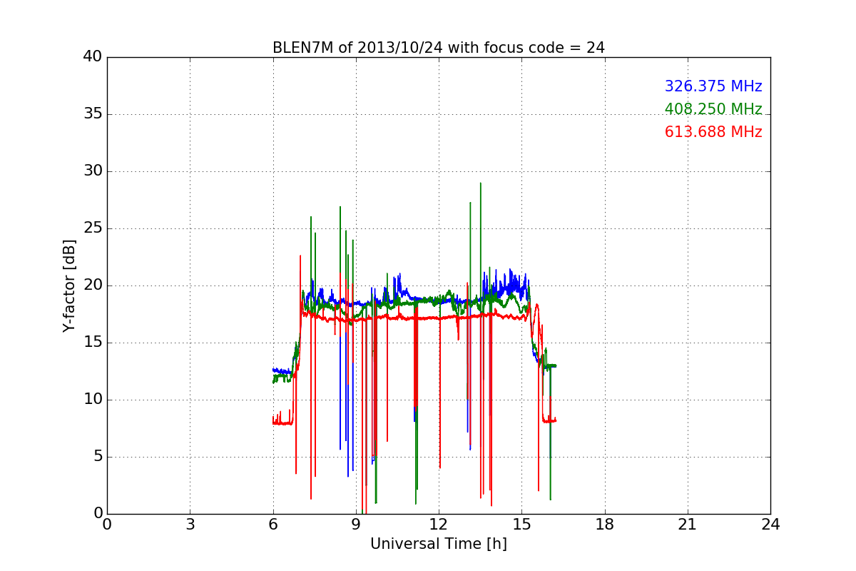Click the 'Y-factor [dB]' axis label
Image resolution: width=856 pixels, height=571 pixels.
[69, 285]
